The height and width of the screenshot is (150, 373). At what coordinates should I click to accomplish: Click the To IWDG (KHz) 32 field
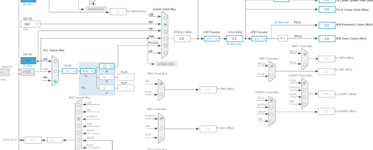(118, 12)
